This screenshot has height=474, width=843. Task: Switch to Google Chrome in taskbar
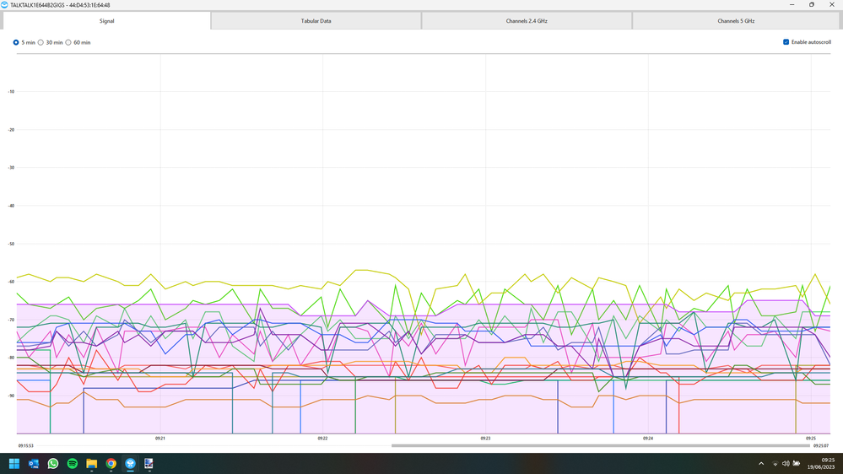[111, 463]
